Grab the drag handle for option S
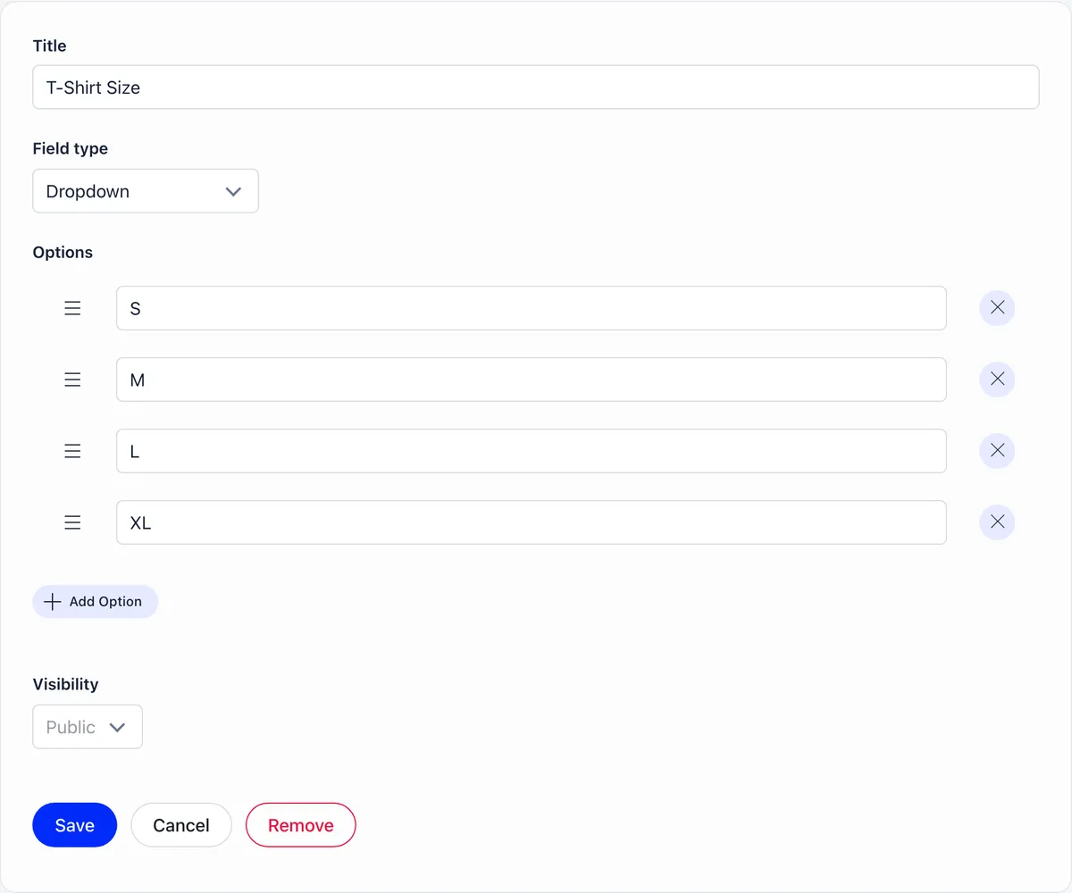 72,308
